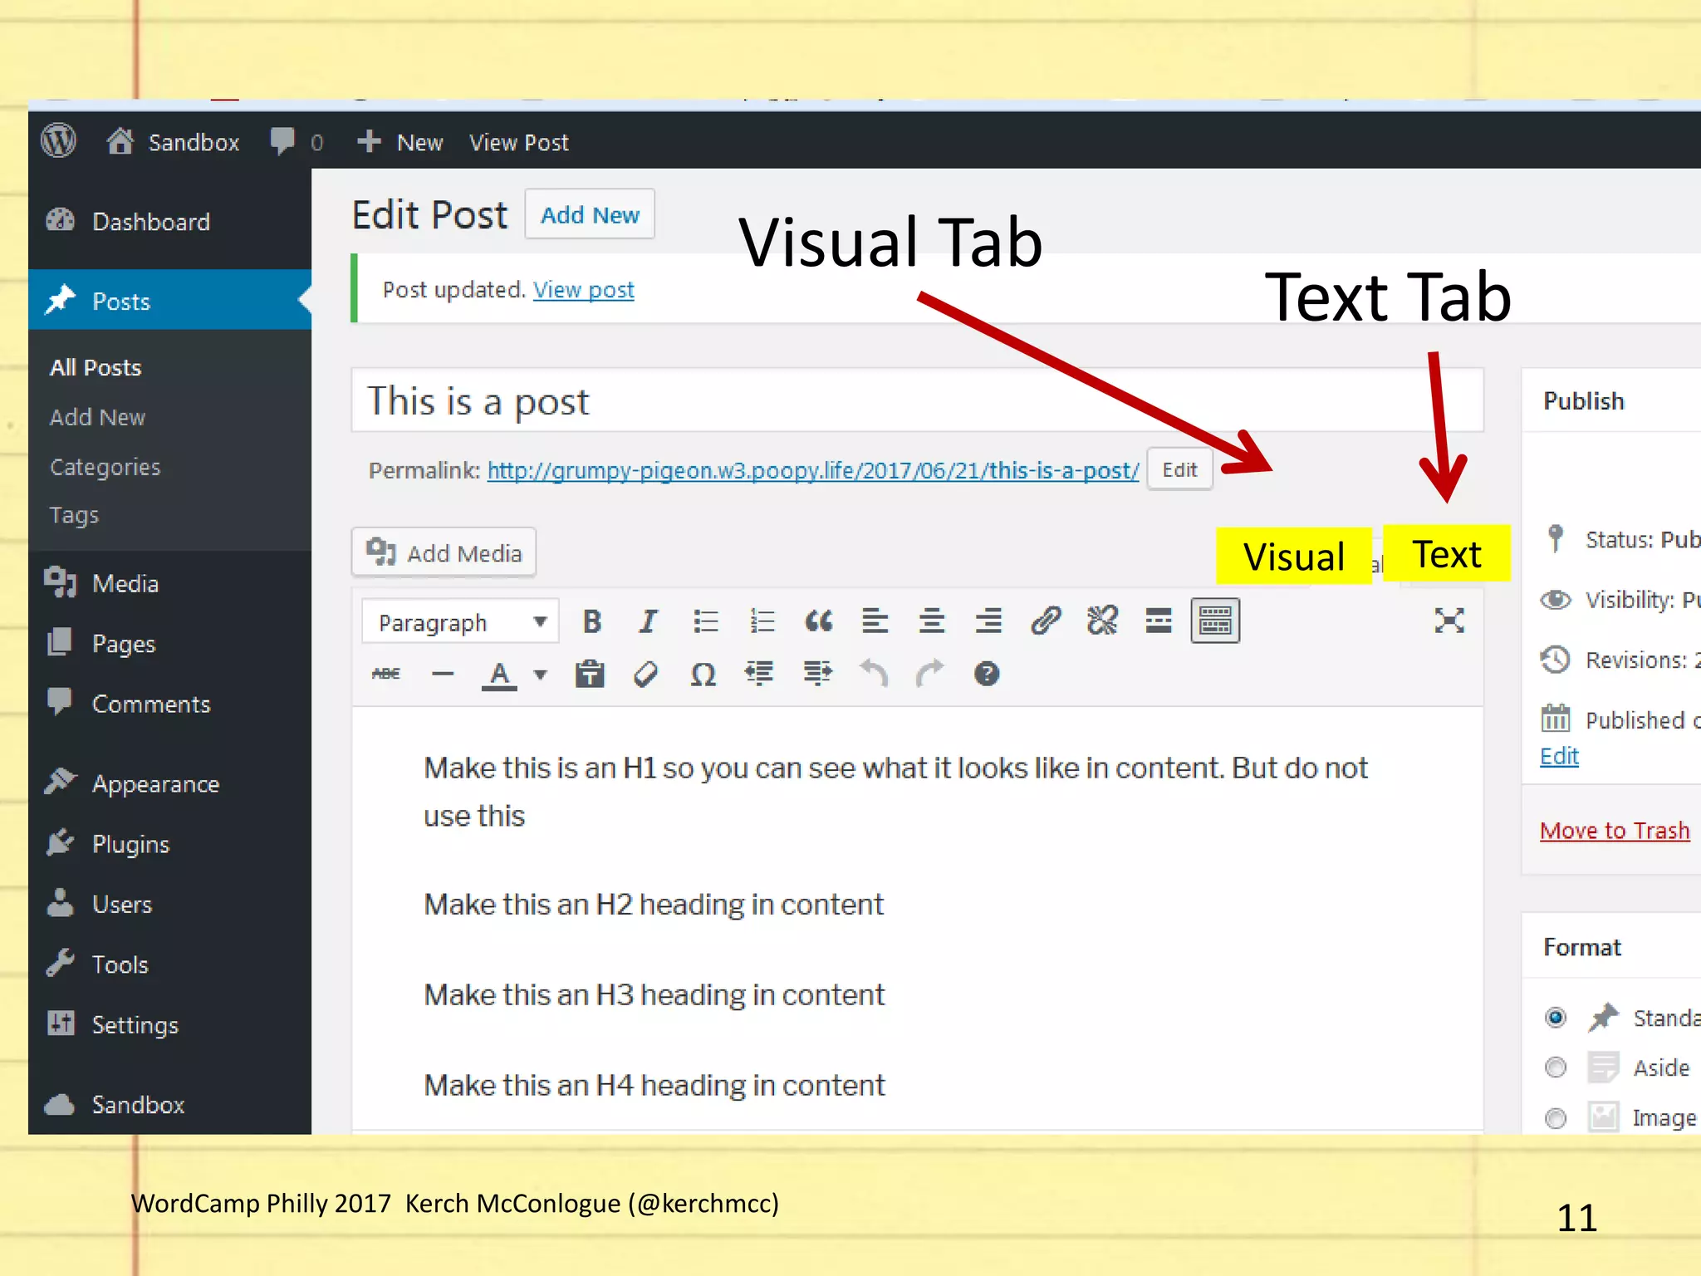
Task: Click the permalink Edit button
Action: tap(1179, 469)
